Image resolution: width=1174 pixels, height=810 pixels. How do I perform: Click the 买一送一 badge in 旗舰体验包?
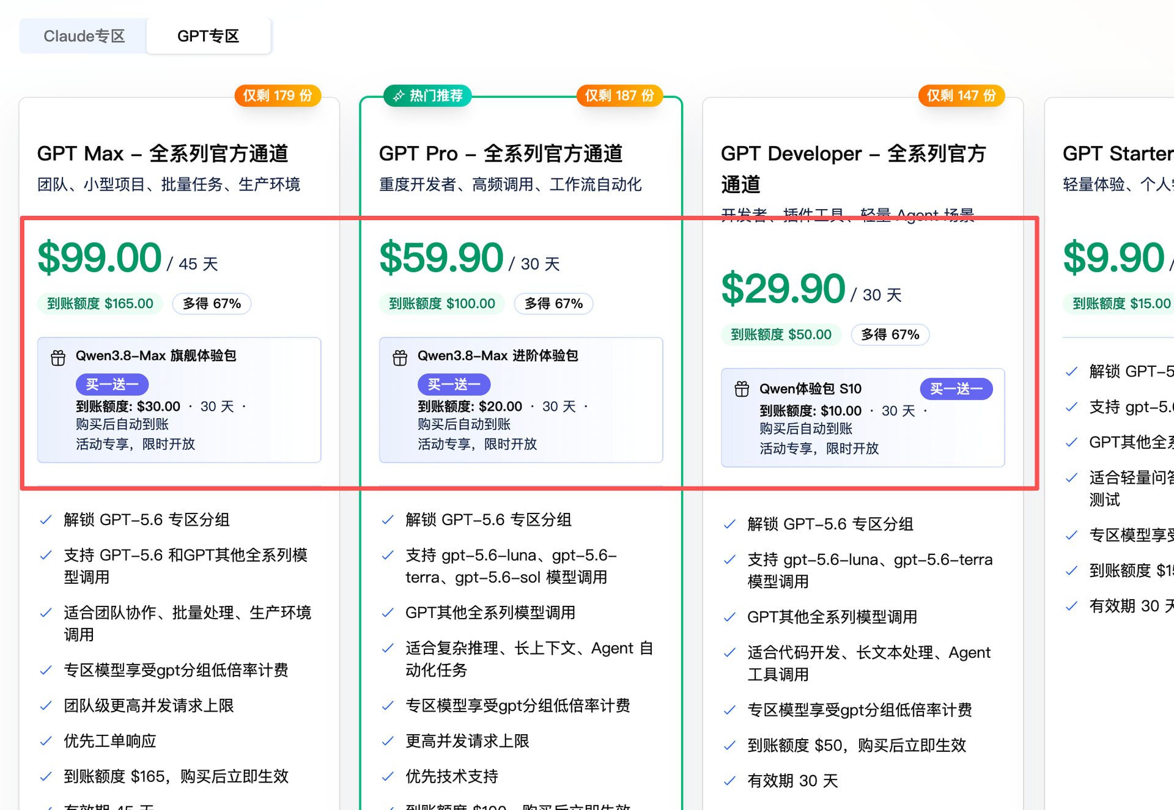[112, 385]
